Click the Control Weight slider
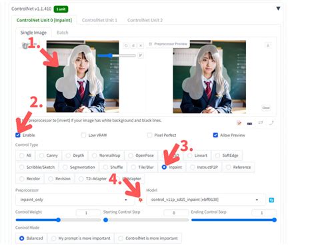The image size is (316, 245). coord(58,220)
